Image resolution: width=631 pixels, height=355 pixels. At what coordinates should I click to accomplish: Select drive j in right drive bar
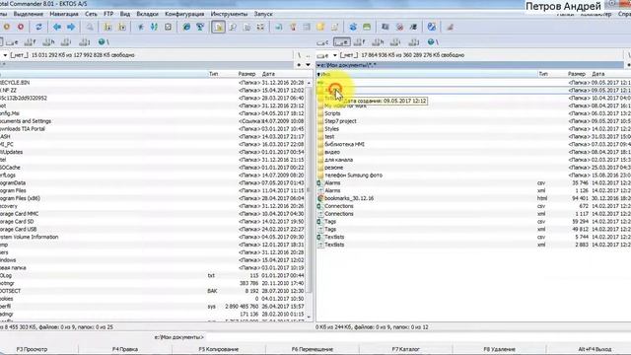click(414, 41)
